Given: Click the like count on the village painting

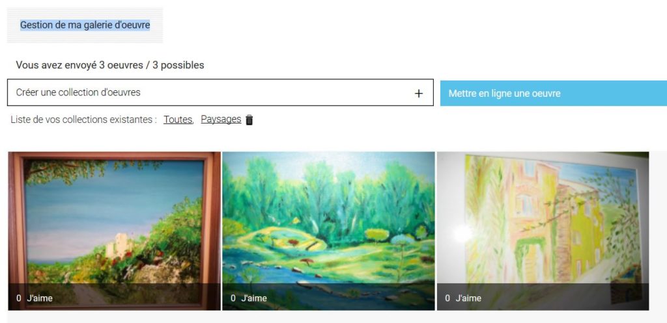Looking at the screenshot, I should [x=447, y=298].
